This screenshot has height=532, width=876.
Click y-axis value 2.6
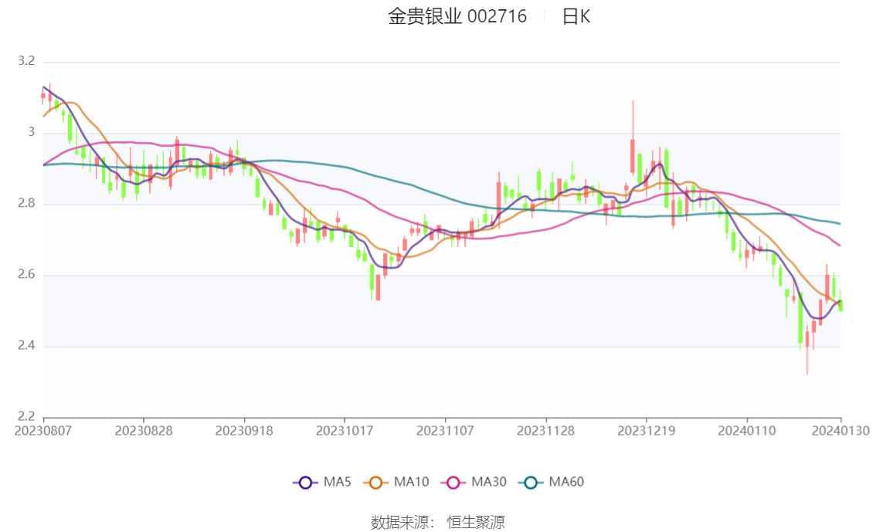click(26, 274)
